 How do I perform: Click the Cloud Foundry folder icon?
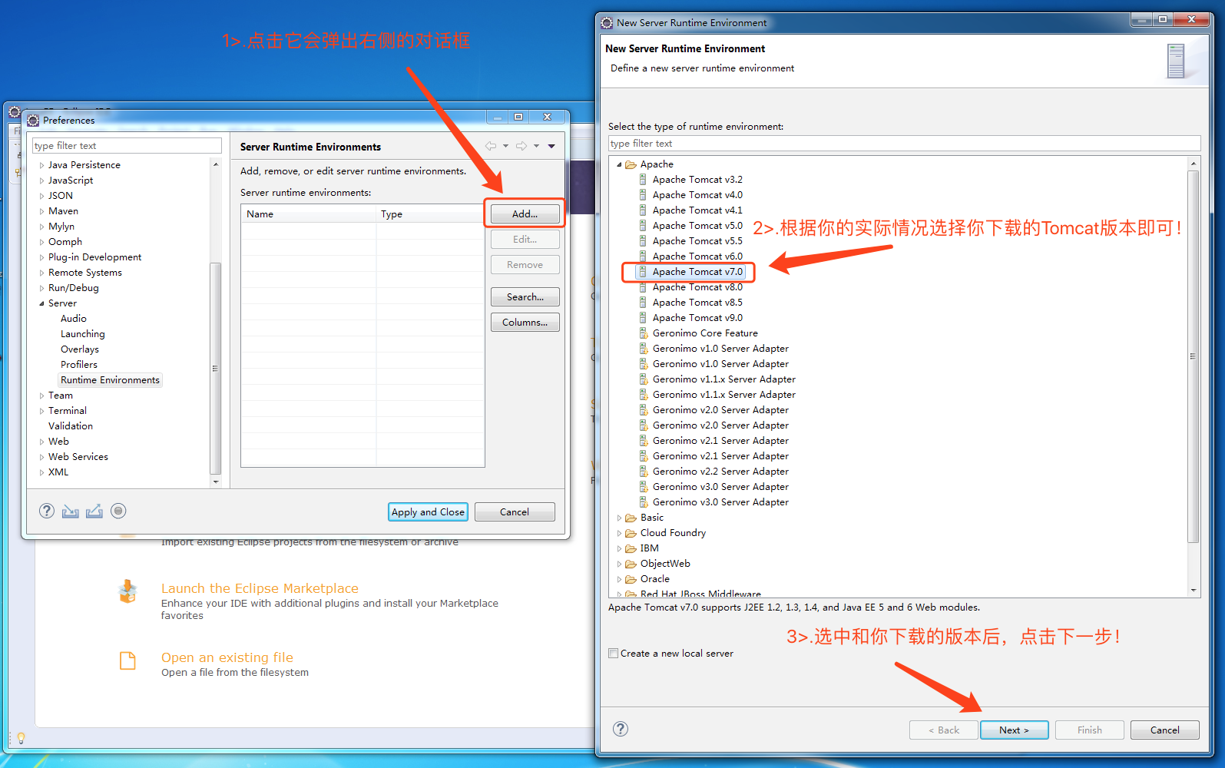pos(631,533)
